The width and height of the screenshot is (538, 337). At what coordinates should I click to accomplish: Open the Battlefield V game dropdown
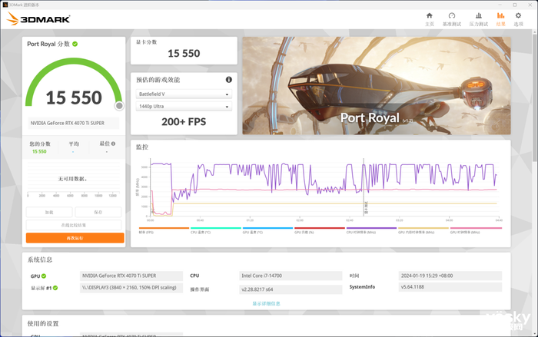pos(184,94)
